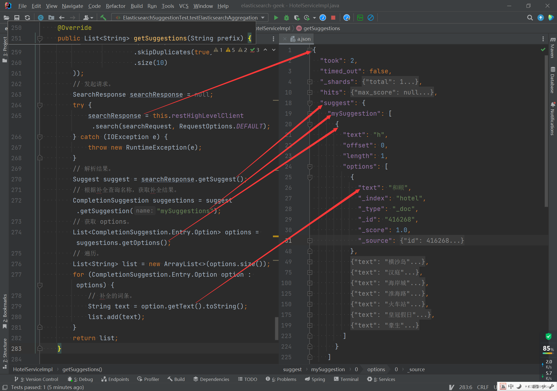This screenshot has height=391, width=557.
Task: Open the Problems tool window
Action: 281,379
